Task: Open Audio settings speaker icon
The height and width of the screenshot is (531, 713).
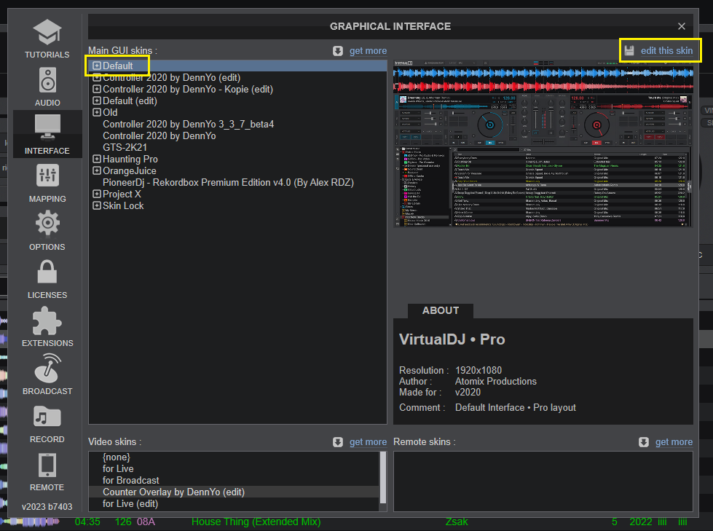Action: [47, 80]
